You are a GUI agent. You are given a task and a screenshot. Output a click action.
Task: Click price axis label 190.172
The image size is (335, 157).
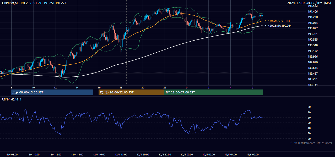coord(312,51)
